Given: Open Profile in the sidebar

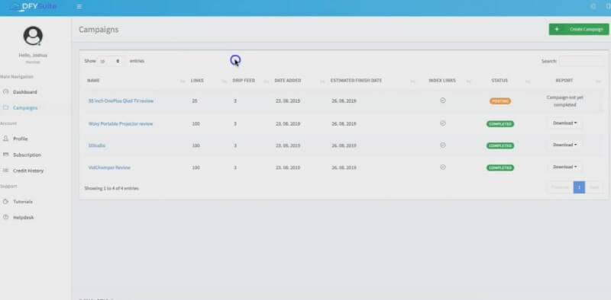Looking at the screenshot, I should pos(21,139).
